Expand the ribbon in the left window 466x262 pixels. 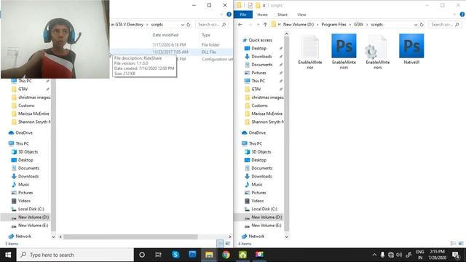click(x=221, y=15)
